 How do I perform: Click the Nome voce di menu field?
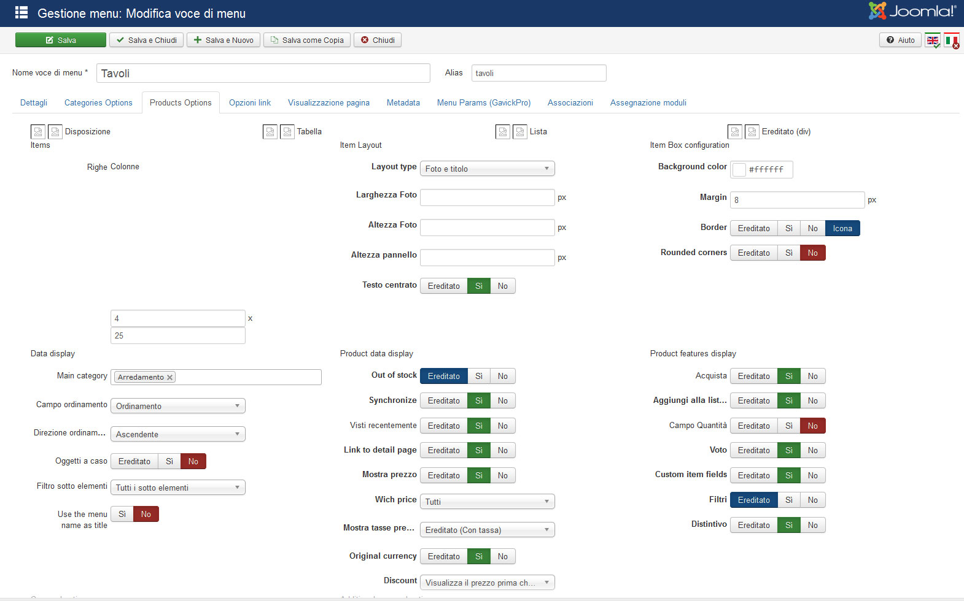point(263,73)
